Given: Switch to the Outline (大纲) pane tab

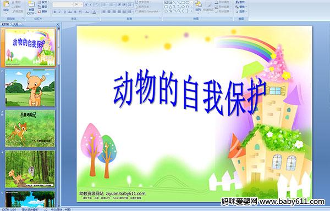Looking at the screenshot, I should click(16, 25).
